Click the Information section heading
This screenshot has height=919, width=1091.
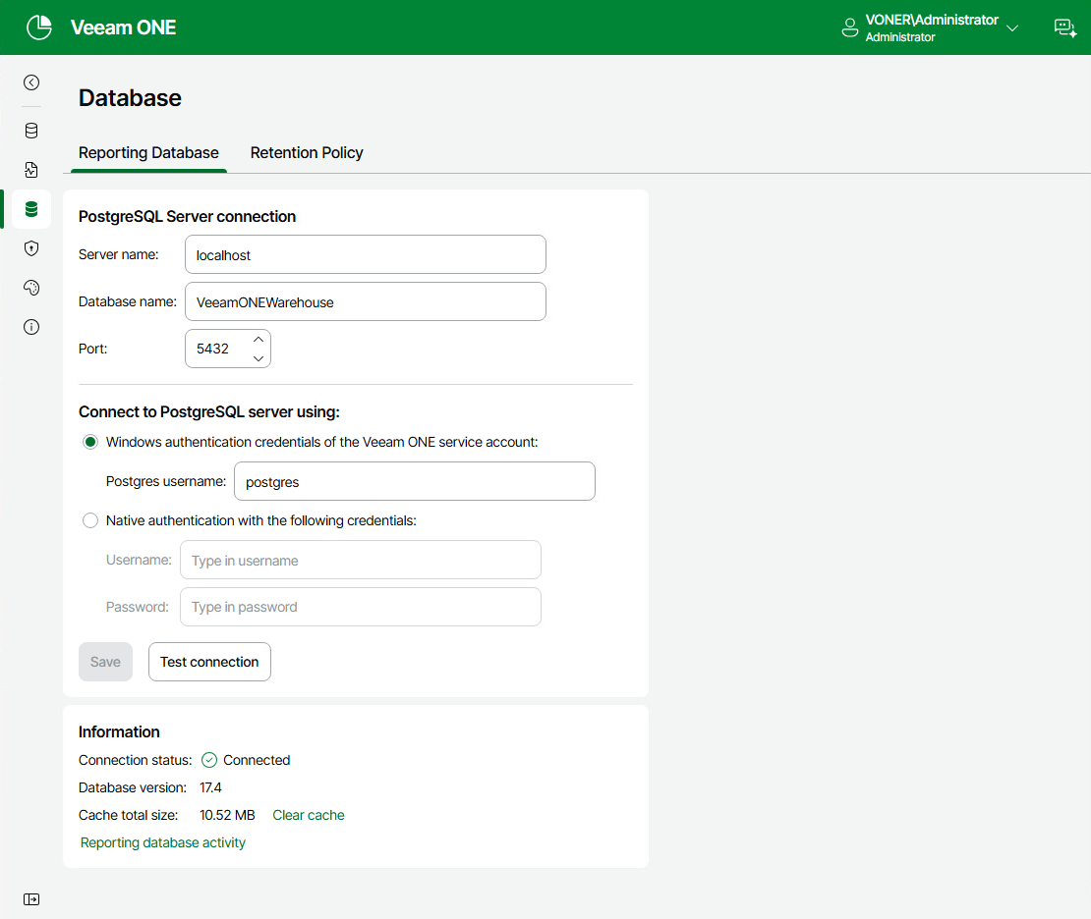(119, 732)
